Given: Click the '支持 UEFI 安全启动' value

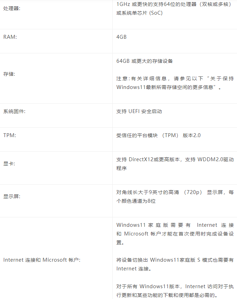Looking at the screenshot, I should pyautogui.click(x=139, y=111).
